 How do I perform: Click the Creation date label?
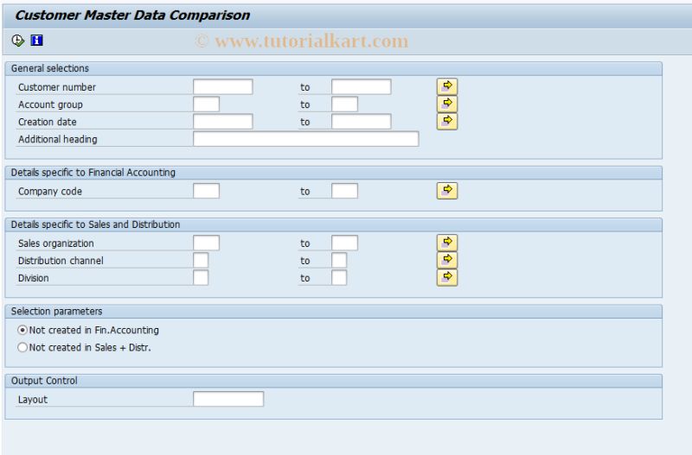[x=48, y=122]
